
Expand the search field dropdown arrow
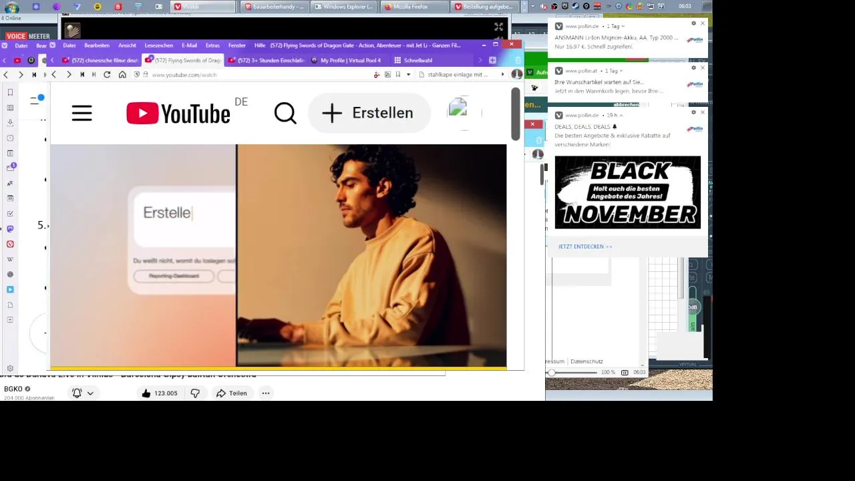click(502, 75)
